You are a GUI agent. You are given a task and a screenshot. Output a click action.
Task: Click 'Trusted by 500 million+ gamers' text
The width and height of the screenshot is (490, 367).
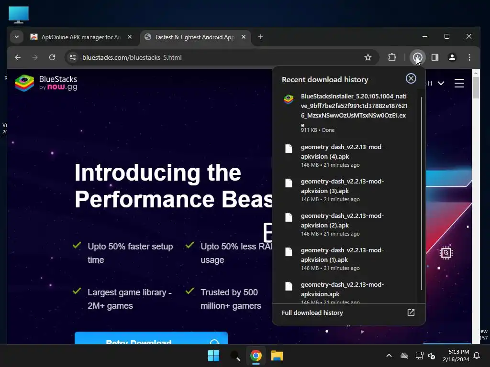[231, 299]
